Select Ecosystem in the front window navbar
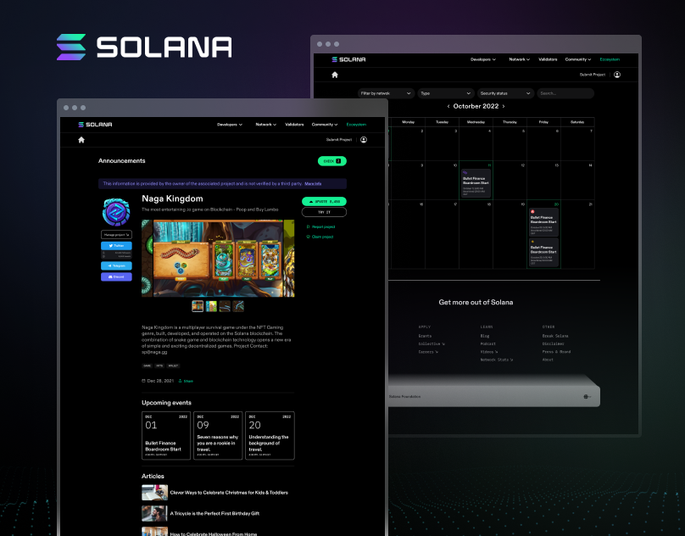 [356, 125]
